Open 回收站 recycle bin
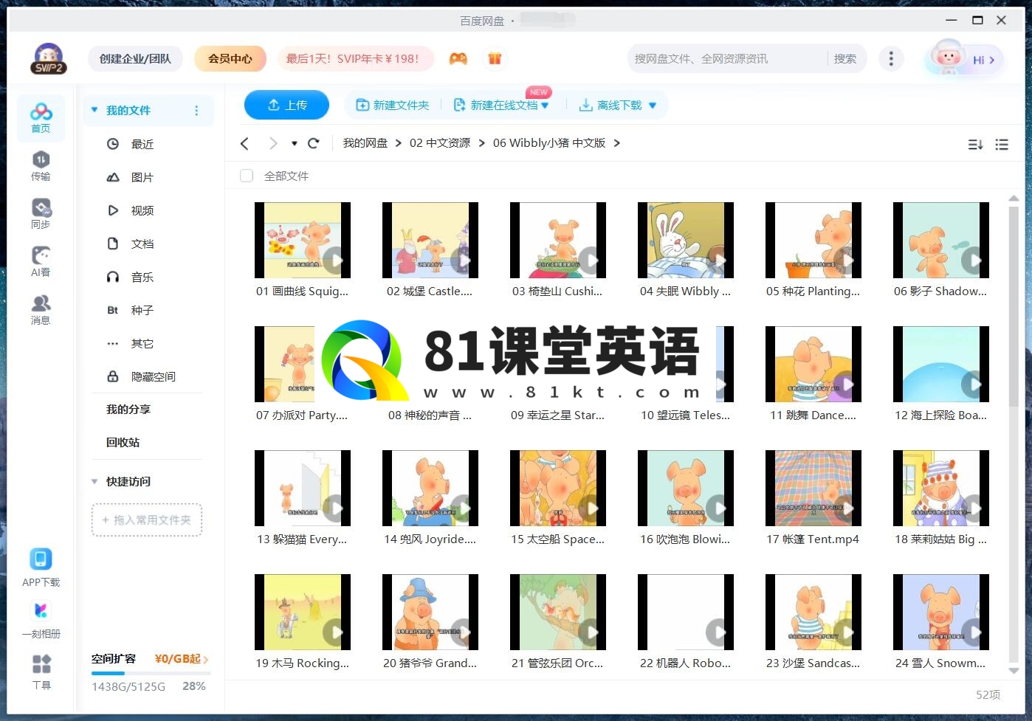This screenshot has height=721, width=1032. [123, 442]
